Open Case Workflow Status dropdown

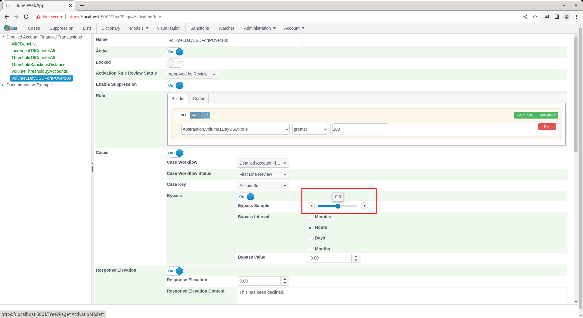point(263,174)
